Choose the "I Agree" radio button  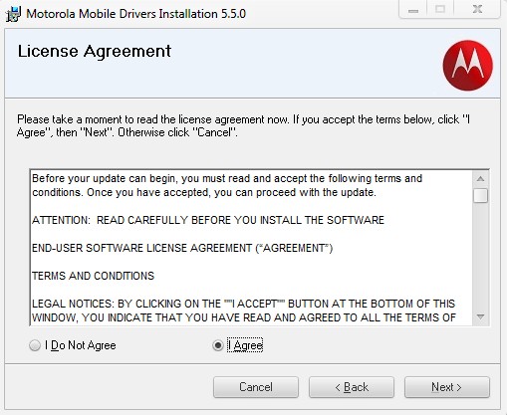[238, 345]
